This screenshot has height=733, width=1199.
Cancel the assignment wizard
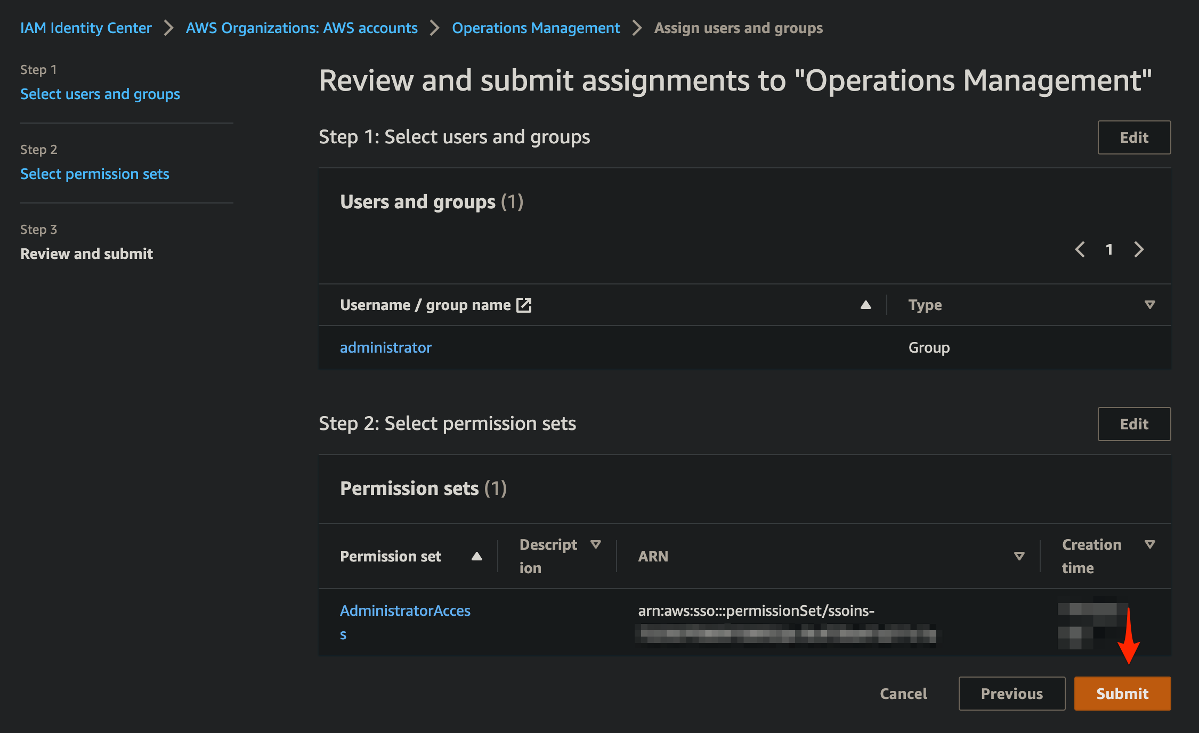coord(903,694)
